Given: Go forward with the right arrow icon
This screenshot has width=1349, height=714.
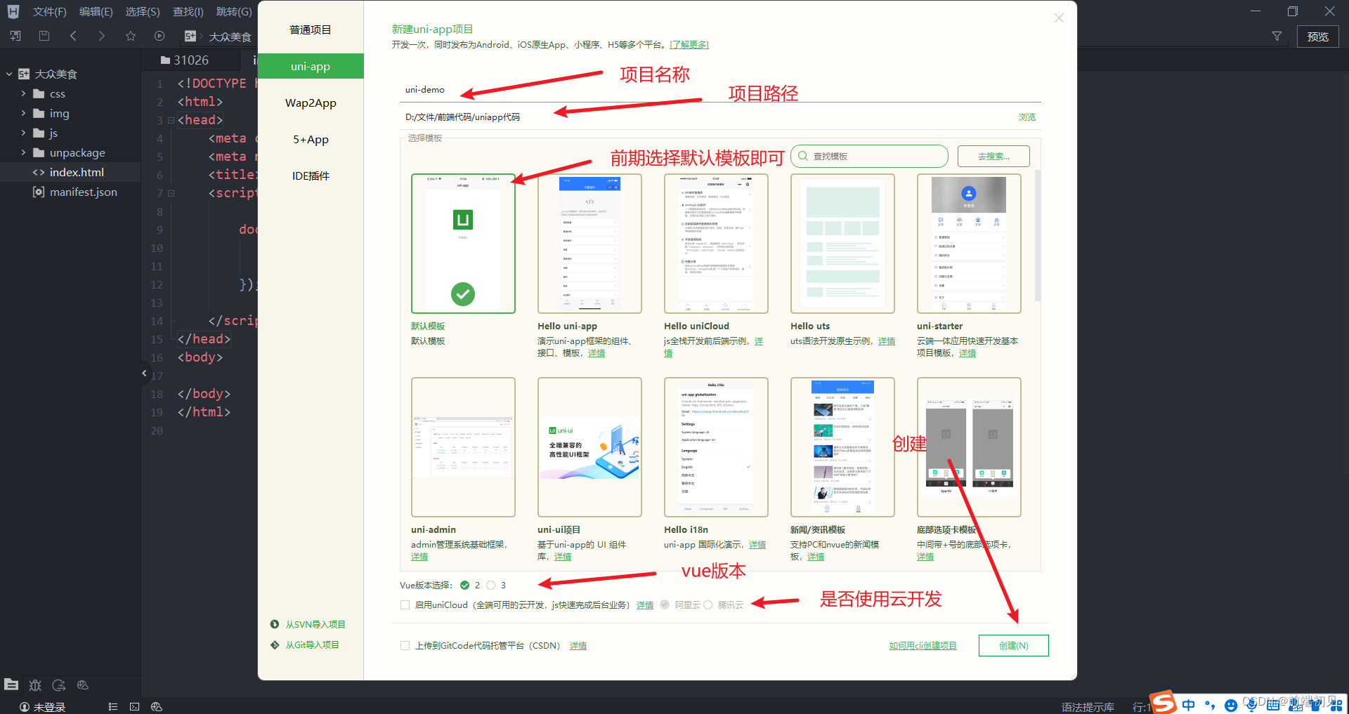Looking at the screenshot, I should tap(102, 36).
